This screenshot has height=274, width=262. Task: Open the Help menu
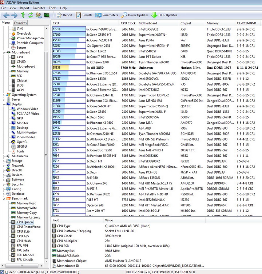click(63, 8)
